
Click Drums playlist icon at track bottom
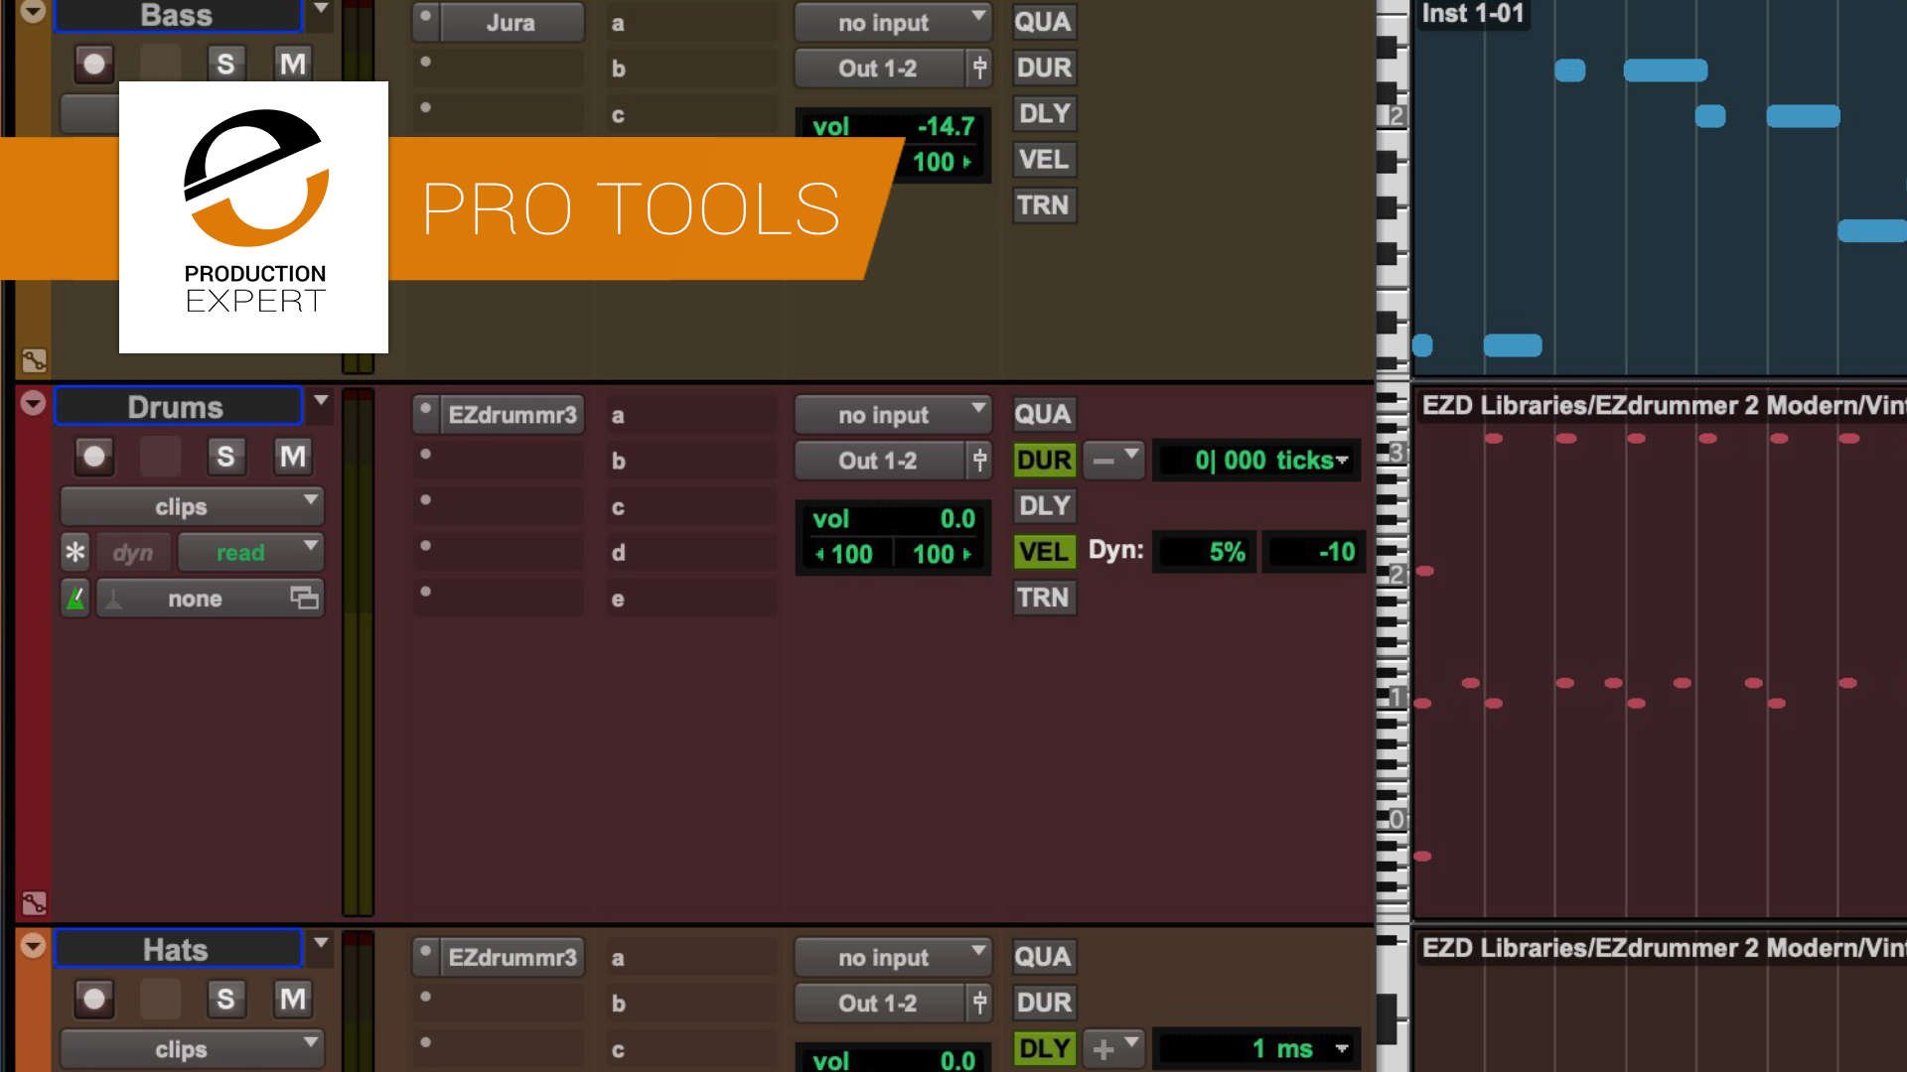coord(34,903)
